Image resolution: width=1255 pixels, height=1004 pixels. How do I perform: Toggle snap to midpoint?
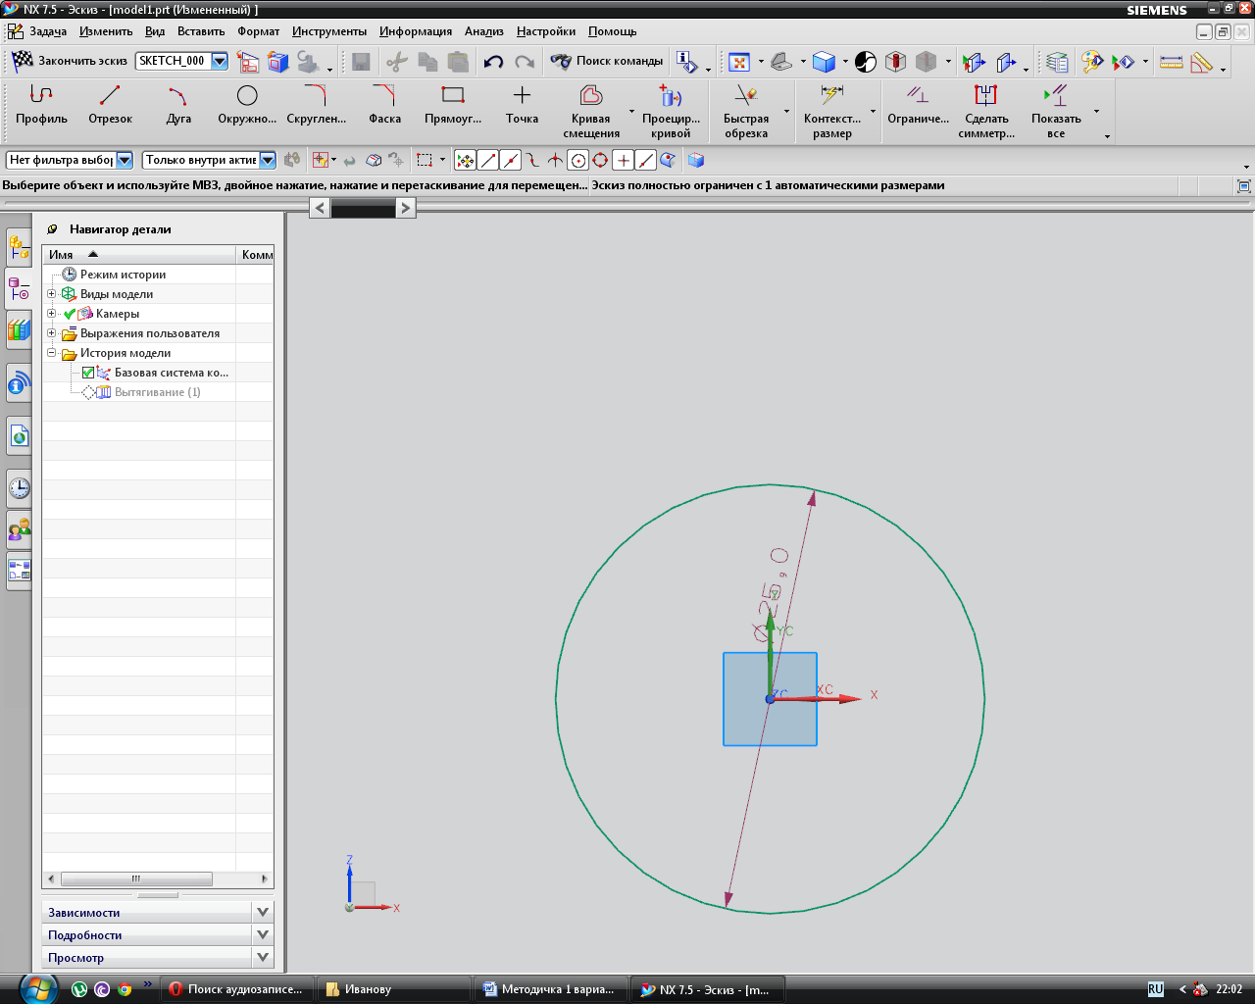pyautogui.click(x=510, y=160)
